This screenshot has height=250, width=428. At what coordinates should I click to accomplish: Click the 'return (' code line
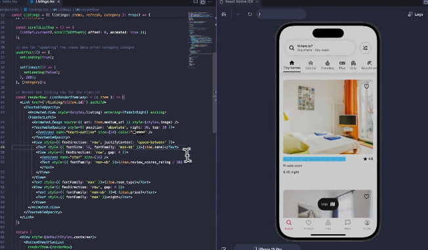(24, 232)
